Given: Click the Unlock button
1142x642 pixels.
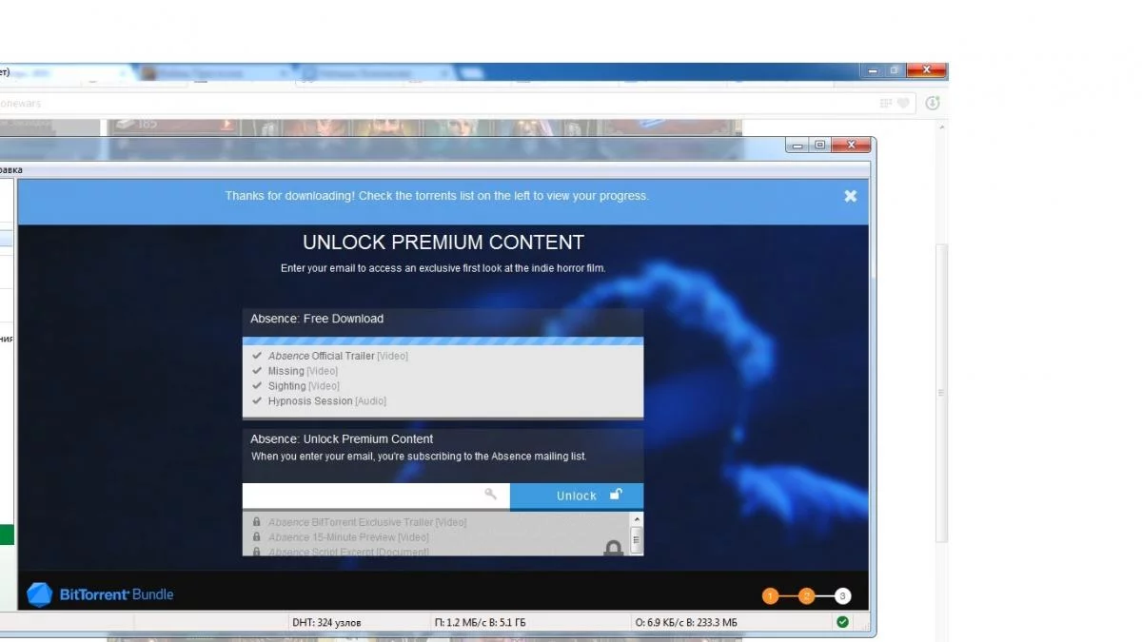Looking at the screenshot, I should 577,496.
